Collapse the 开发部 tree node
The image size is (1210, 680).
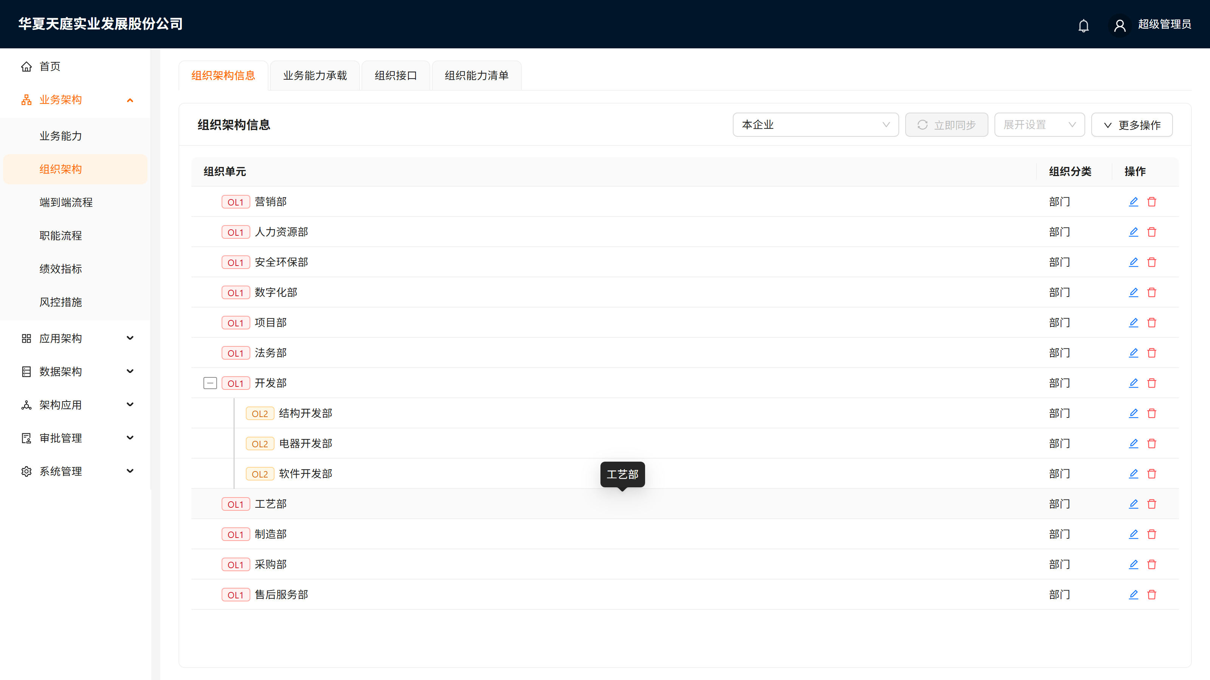[210, 383]
